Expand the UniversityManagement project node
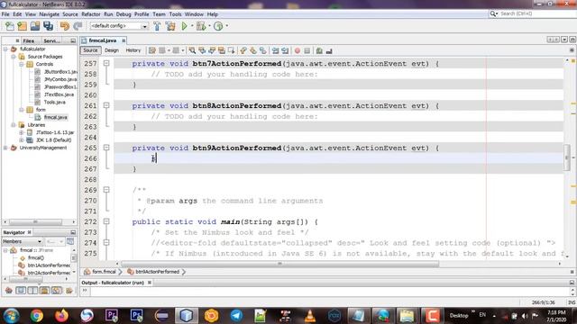Image resolution: width=577 pixels, height=324 pixels. (5, 148)
